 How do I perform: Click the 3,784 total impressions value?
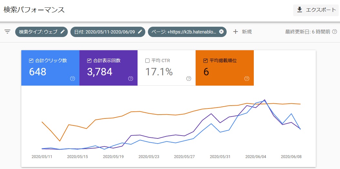[x=99, y=72]
